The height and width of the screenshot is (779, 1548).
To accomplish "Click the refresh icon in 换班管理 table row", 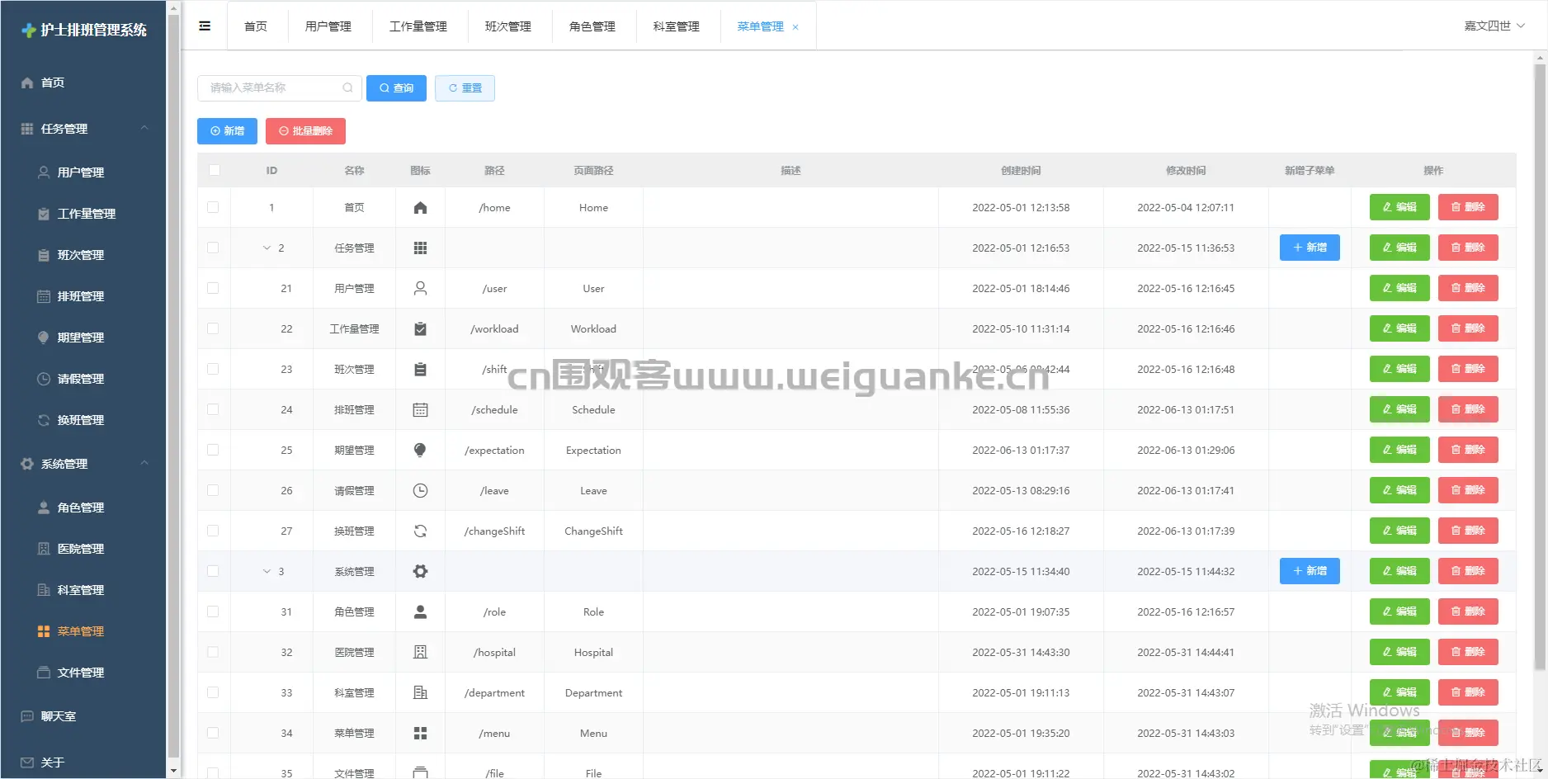I will pos(420,531).
